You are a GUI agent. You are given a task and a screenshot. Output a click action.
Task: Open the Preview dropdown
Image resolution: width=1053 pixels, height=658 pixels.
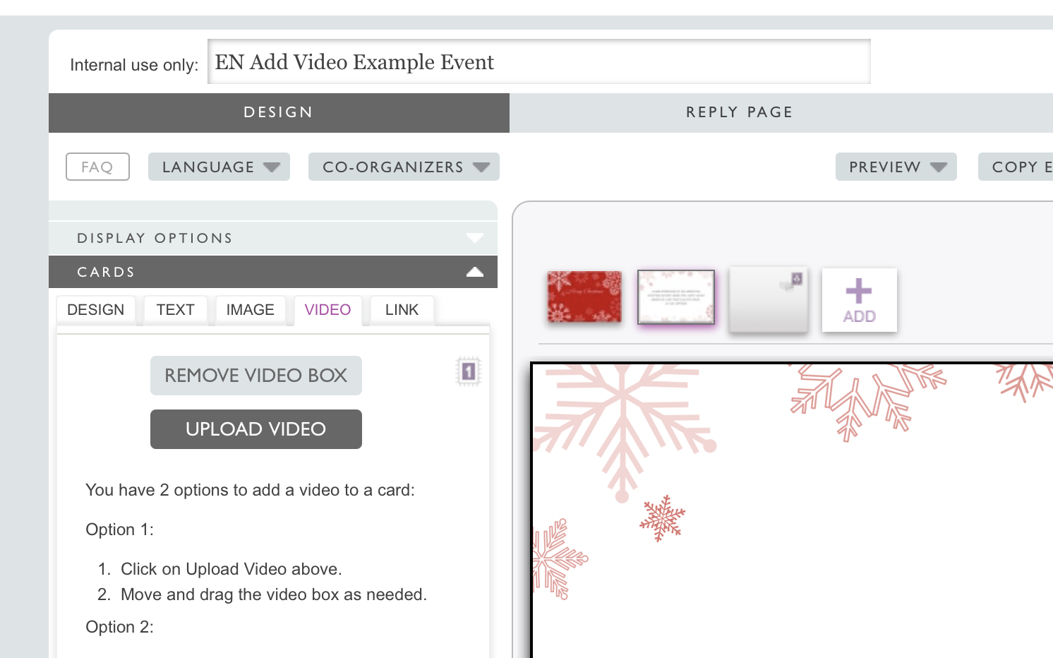pos(896,167)
